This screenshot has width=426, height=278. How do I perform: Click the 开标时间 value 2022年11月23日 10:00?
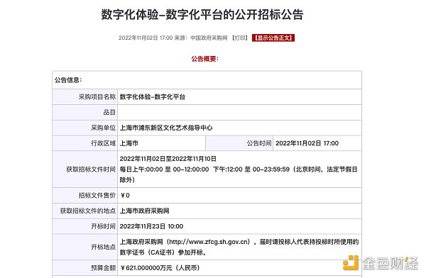[151, 226]
